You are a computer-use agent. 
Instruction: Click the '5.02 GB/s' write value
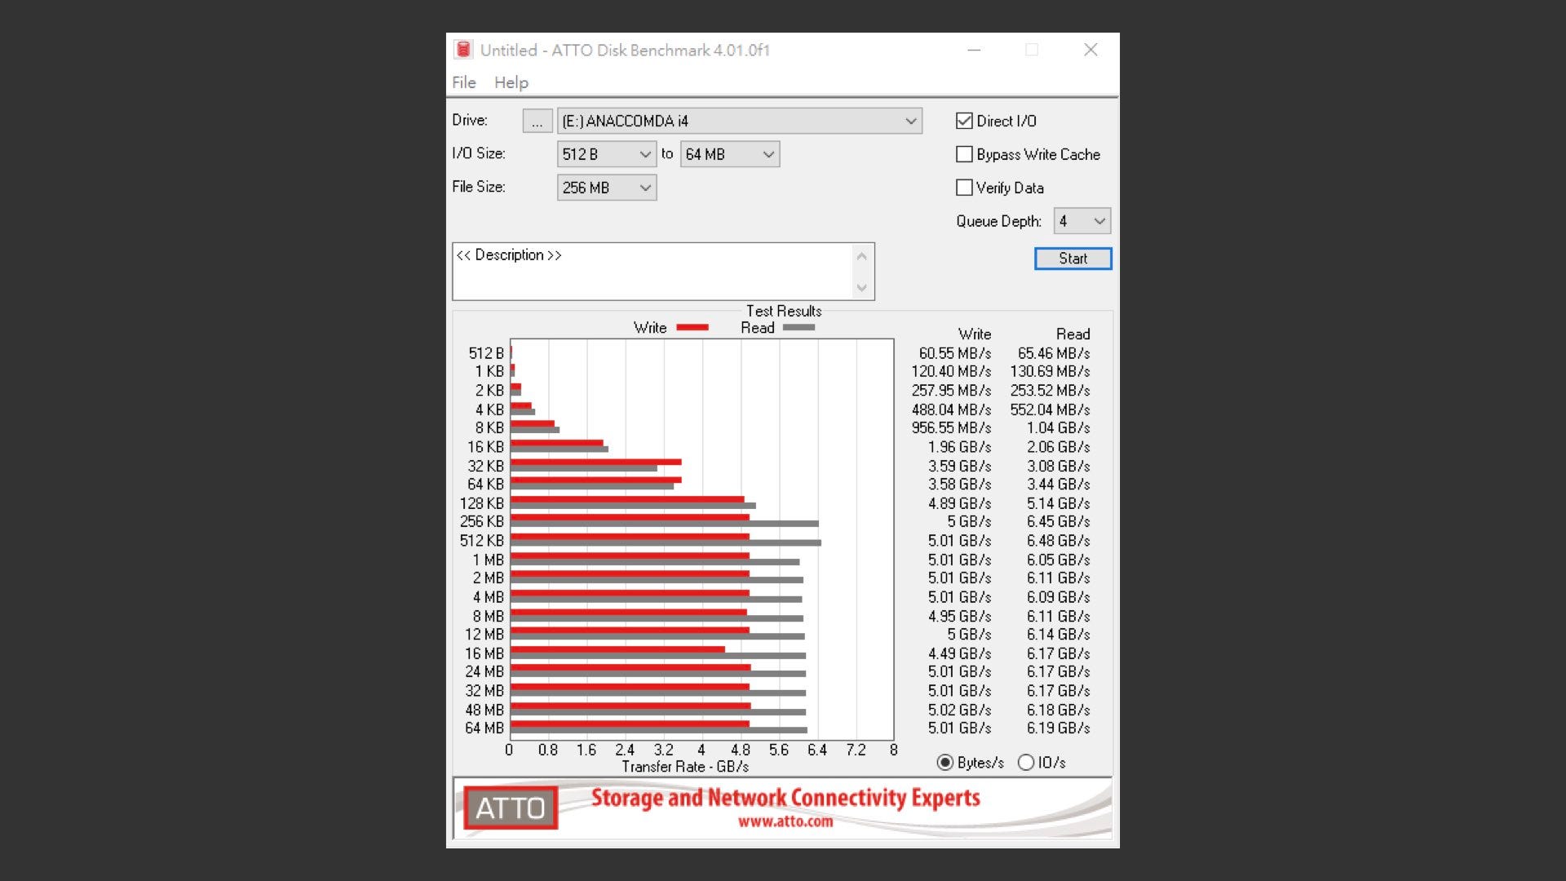coord(960,710)
